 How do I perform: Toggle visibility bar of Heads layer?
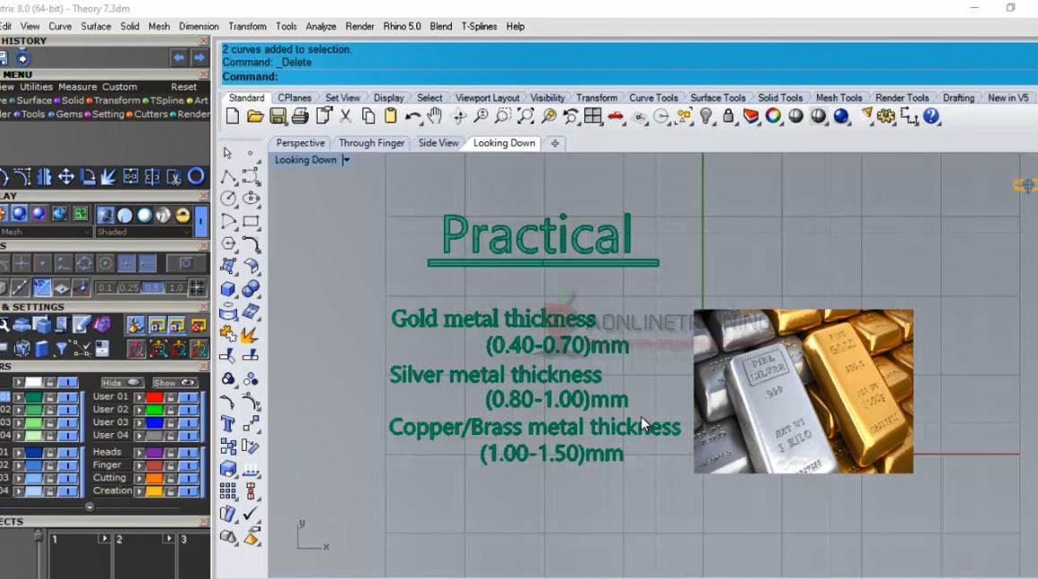tap(189, 453)
